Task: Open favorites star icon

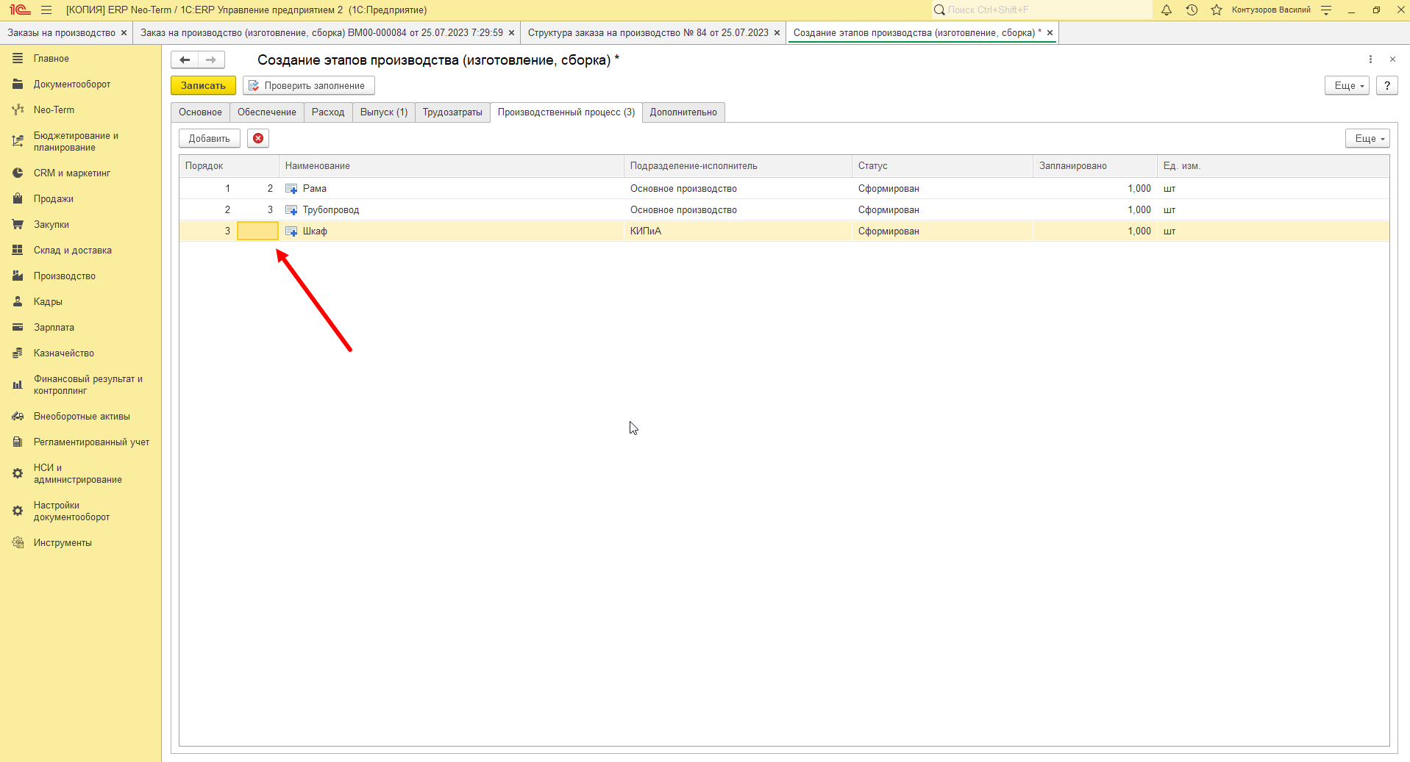Action: [1217, 10]
